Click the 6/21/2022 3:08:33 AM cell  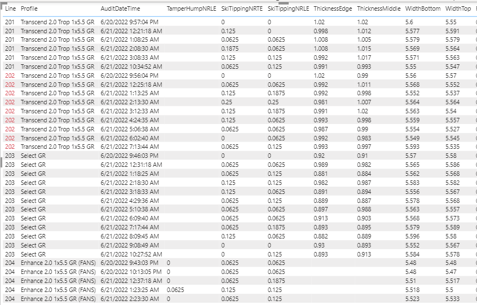point(130,58)
